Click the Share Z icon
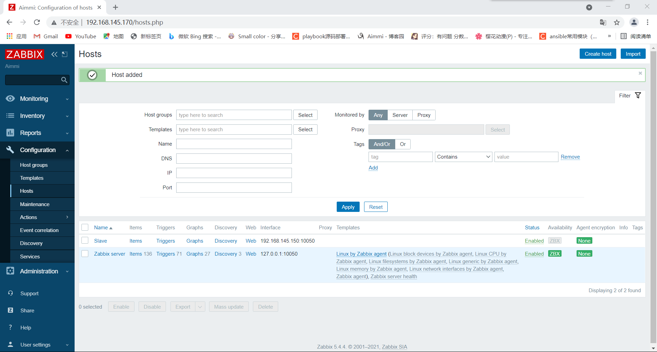Image resolution: width=657 pixels, height=352 pixels. [11, 310]
